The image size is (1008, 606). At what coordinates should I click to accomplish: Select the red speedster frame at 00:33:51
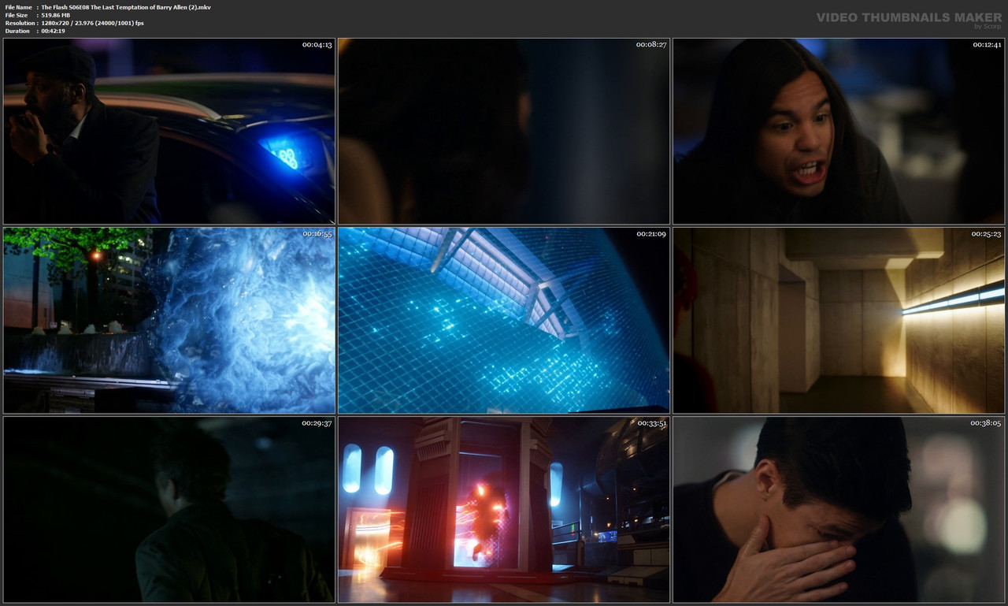(504, 510)
